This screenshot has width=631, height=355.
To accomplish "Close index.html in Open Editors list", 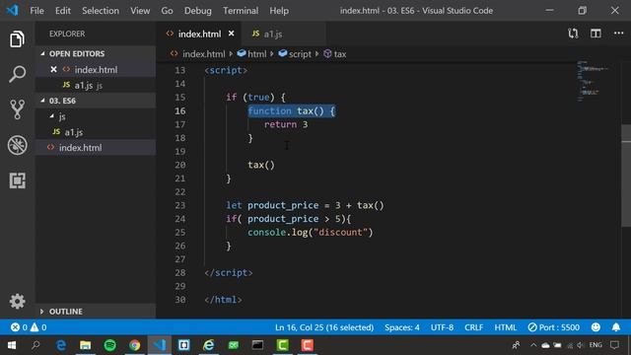I will pos(53,70).
